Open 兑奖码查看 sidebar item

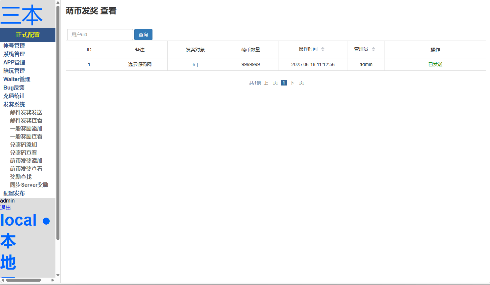point(24,153)
